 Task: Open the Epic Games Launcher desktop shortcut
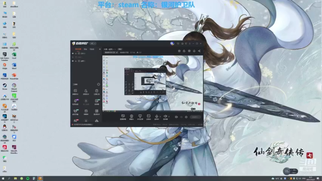4,56
